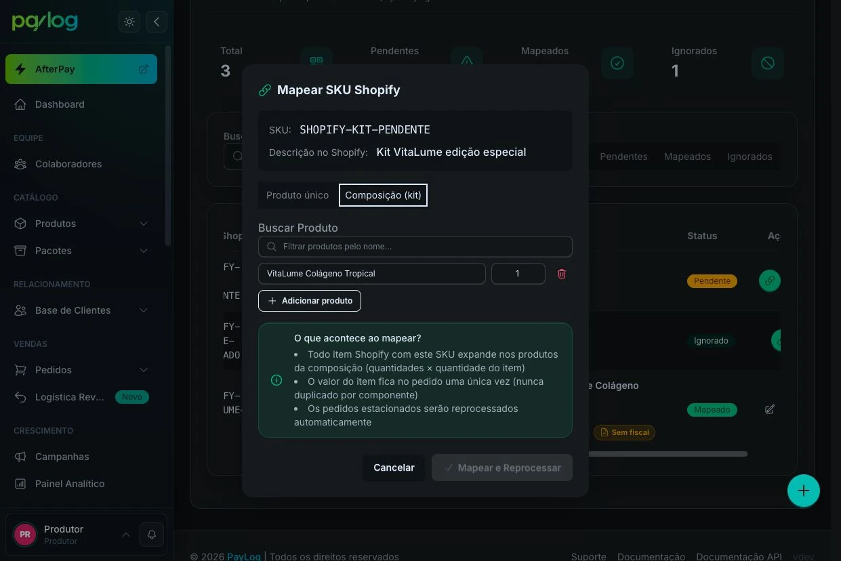Open the Documentação footer link
The height and width of the screenshot is (561, 841).
pyautogui.click(x=651, y=557)
